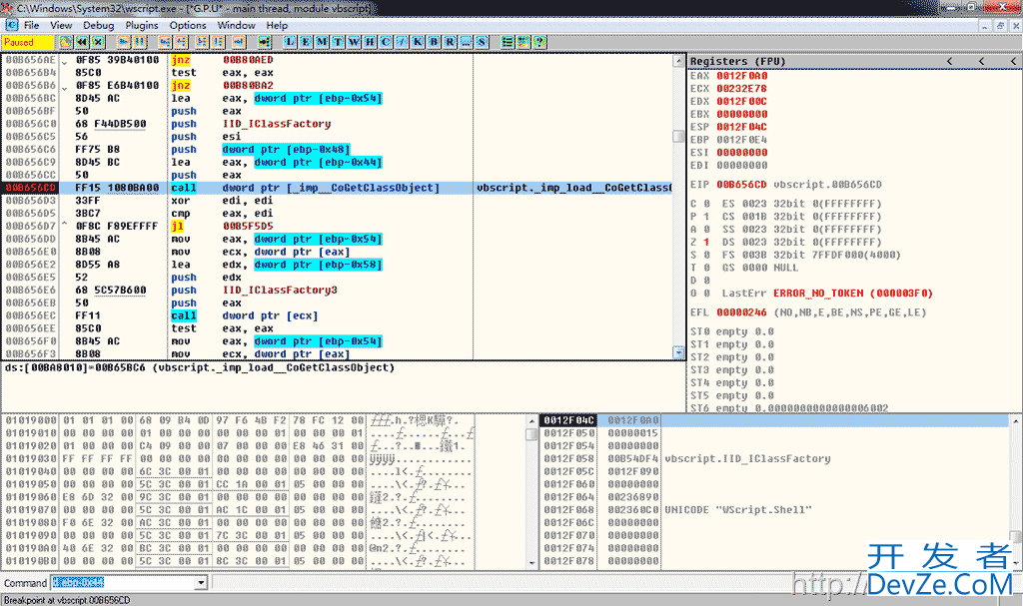
Task: Click the Appearance options toolbar icon
Action: (523, 42)
